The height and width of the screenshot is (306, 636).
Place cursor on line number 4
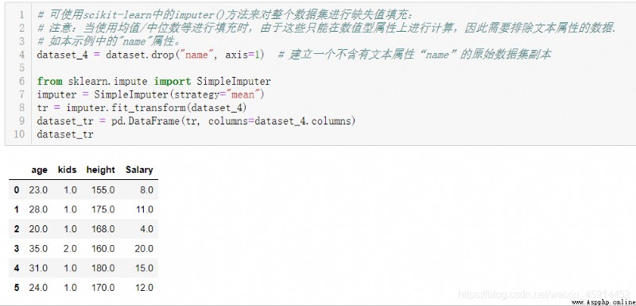coord(21,55)
